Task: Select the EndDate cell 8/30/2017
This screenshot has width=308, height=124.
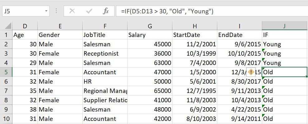Action: point(239,81)
